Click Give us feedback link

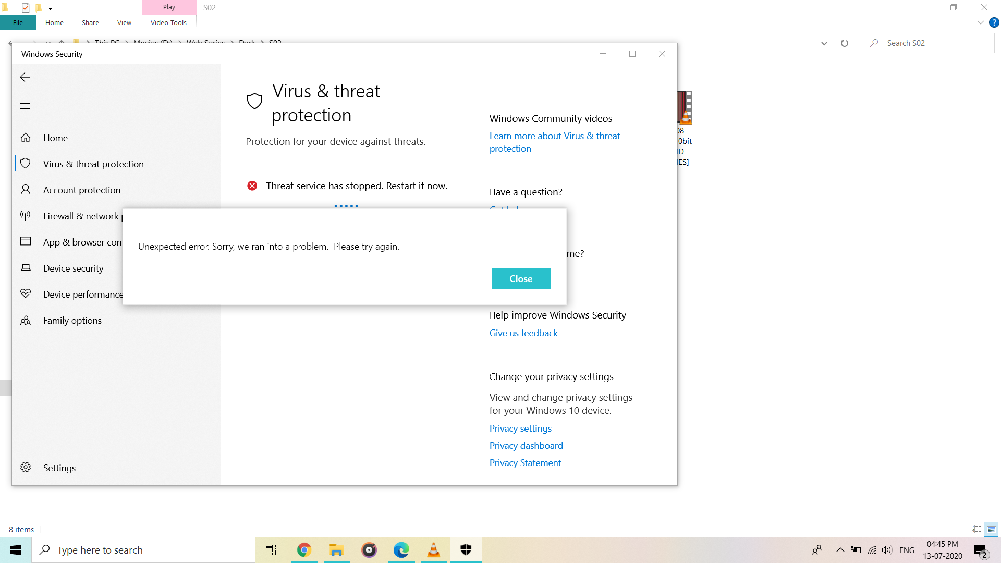point(523,333)
